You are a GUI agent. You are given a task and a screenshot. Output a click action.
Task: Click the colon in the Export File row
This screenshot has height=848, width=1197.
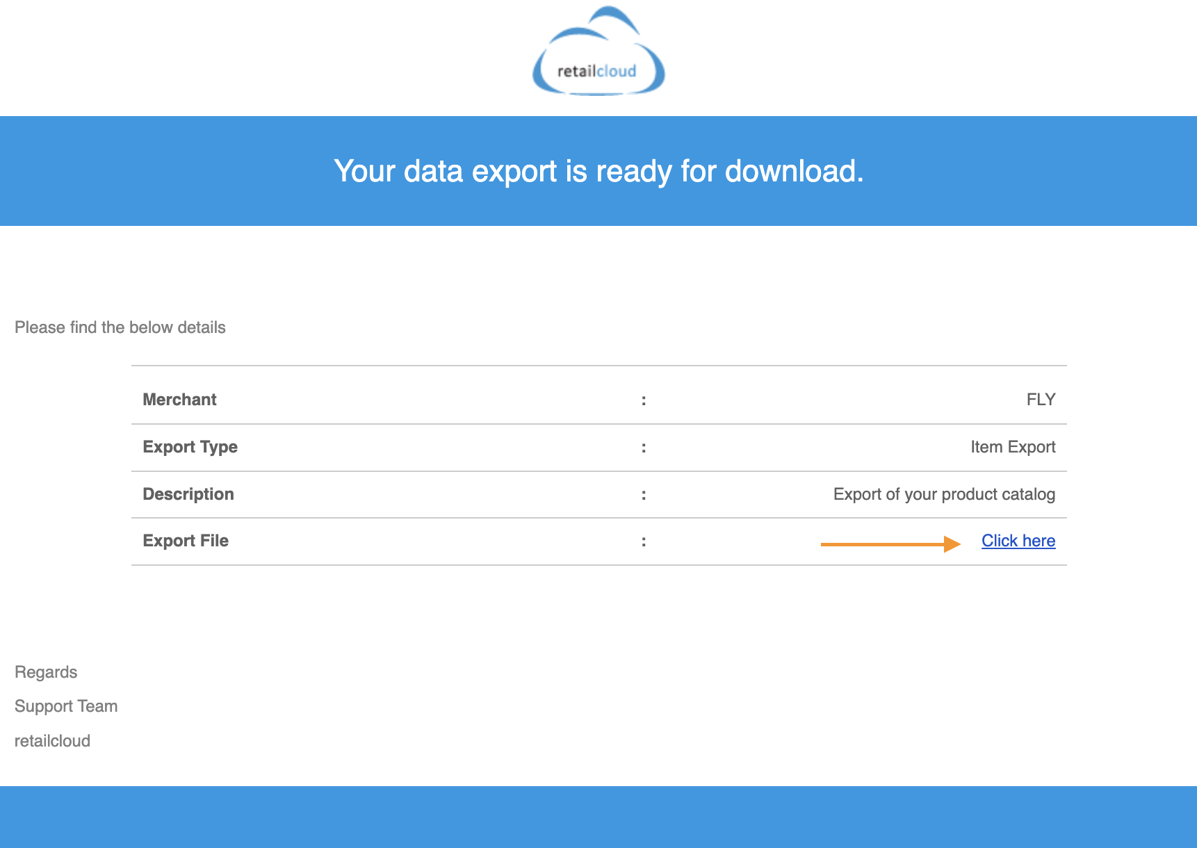(644, 541)
